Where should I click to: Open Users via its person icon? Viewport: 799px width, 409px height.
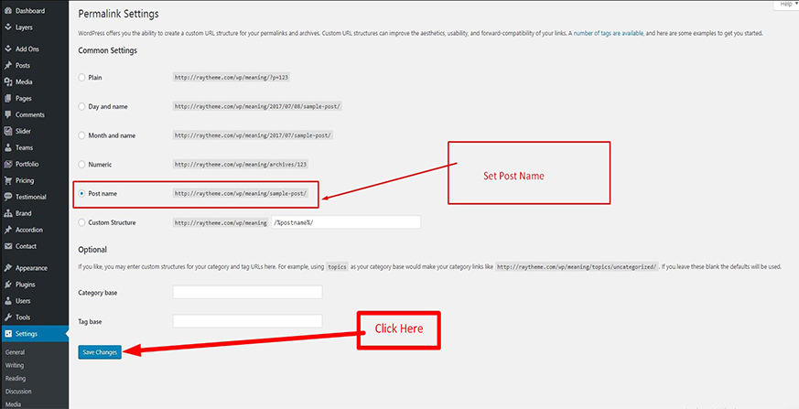[x=7, y=301]
